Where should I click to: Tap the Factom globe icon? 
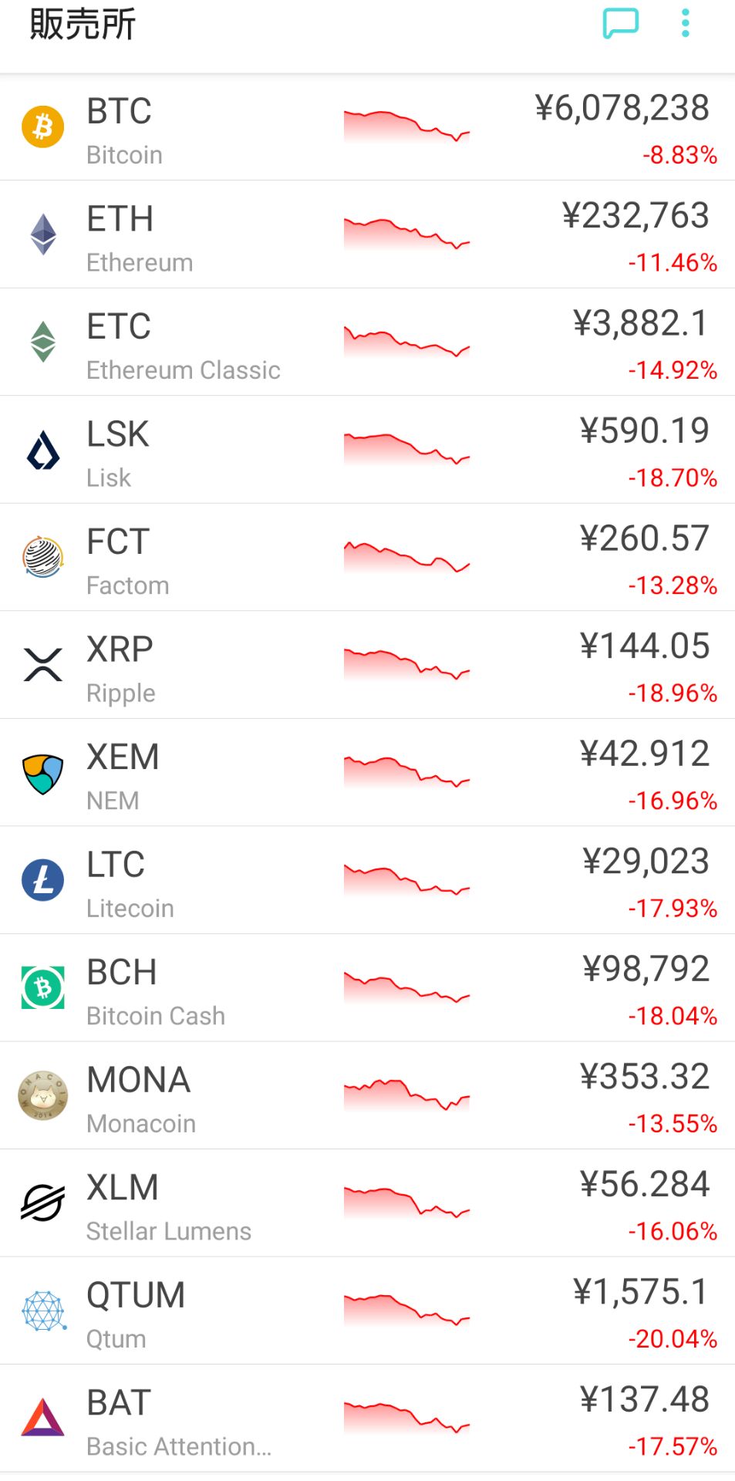(x=43, y=557)
